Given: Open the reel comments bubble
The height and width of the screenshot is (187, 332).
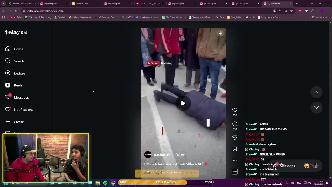Looking at the screenshot, I should click(235, 124).
